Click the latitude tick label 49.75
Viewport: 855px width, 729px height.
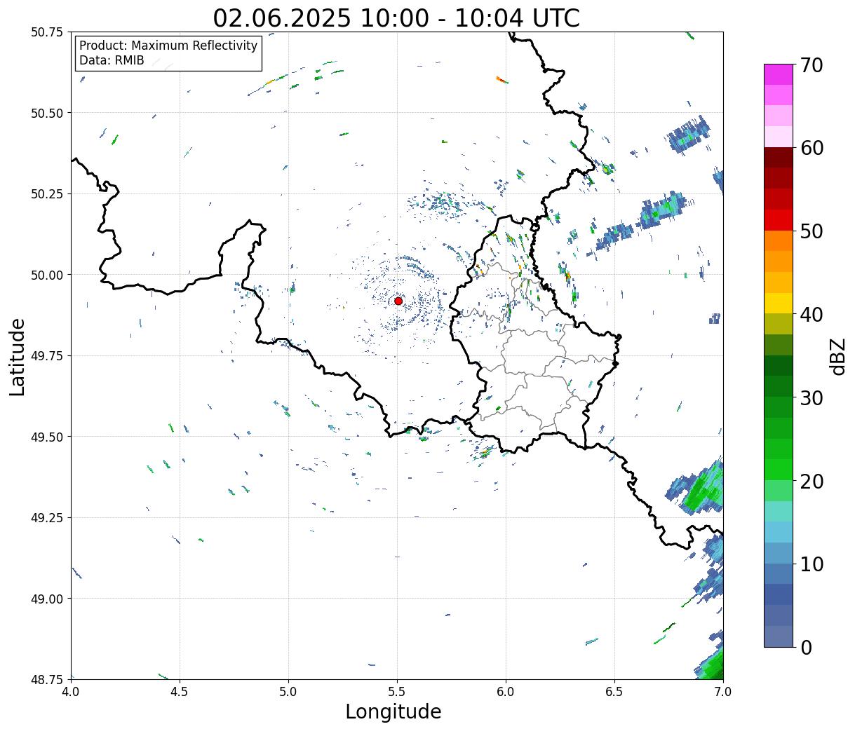point(47,356)
